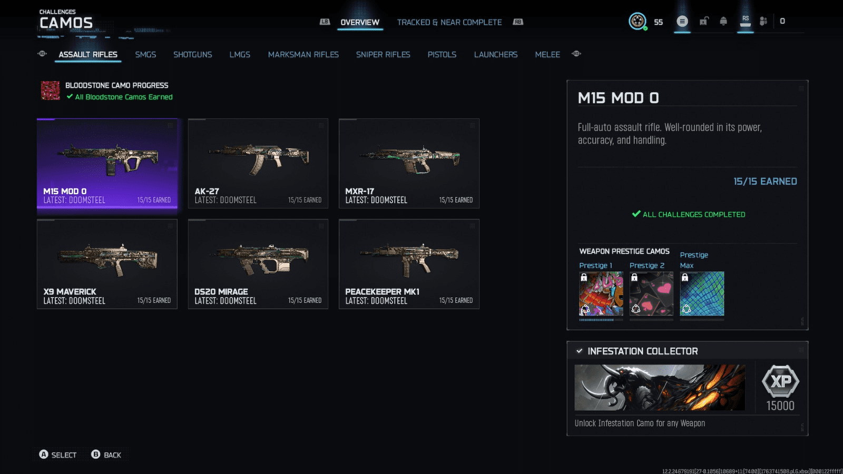
Task: Open the Sniper Rifles category tab
Action: (x=383, y=54)
